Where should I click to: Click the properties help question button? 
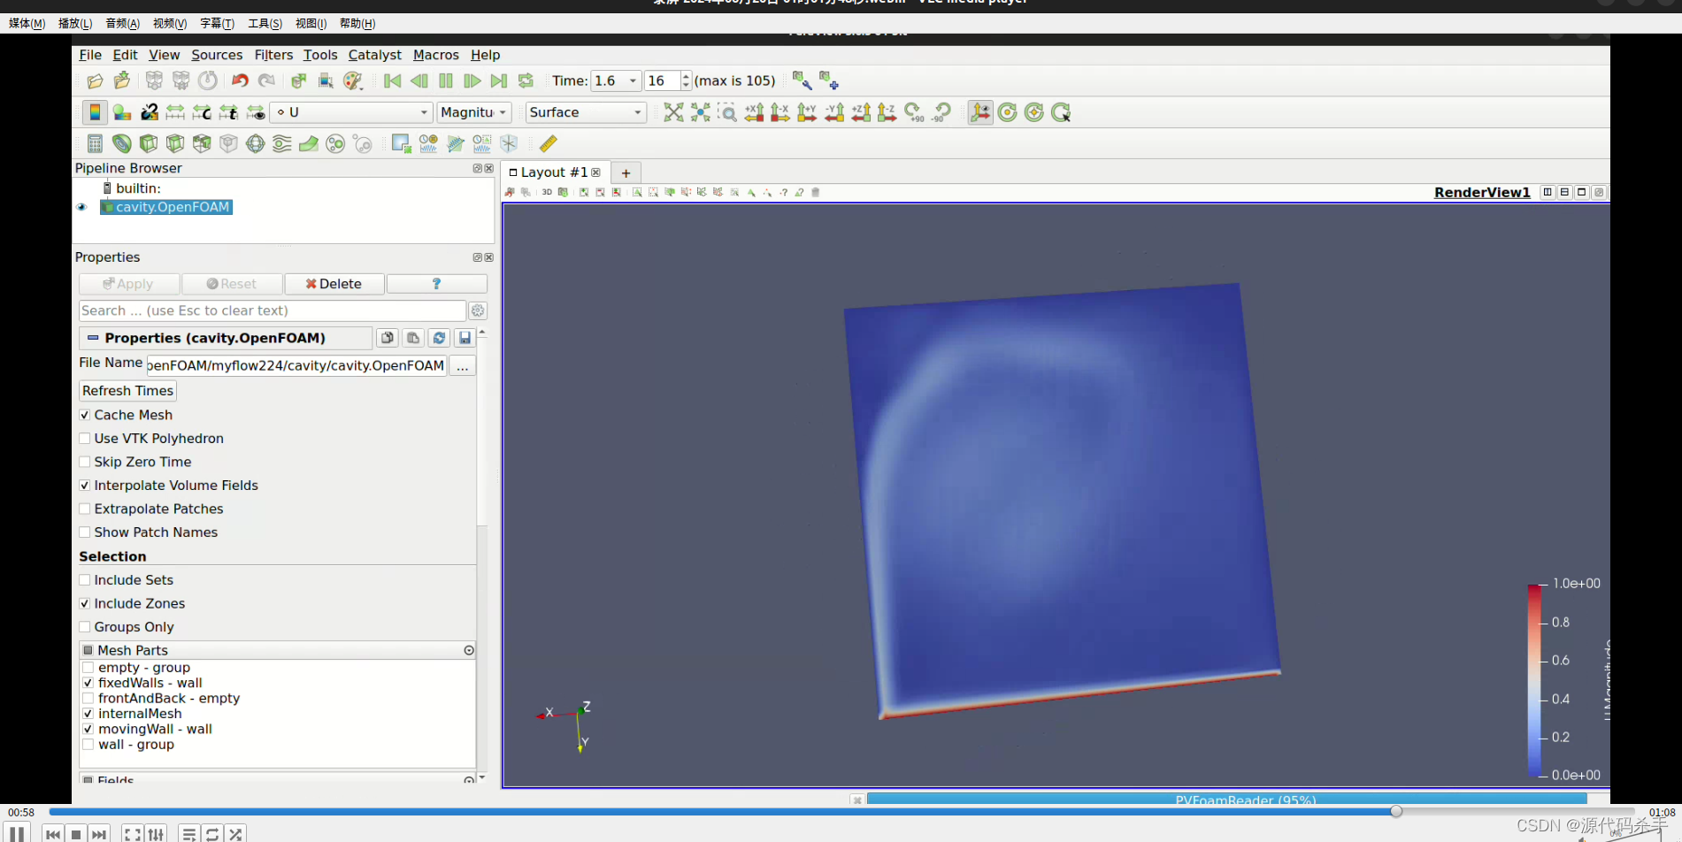[x=436, y=284]
